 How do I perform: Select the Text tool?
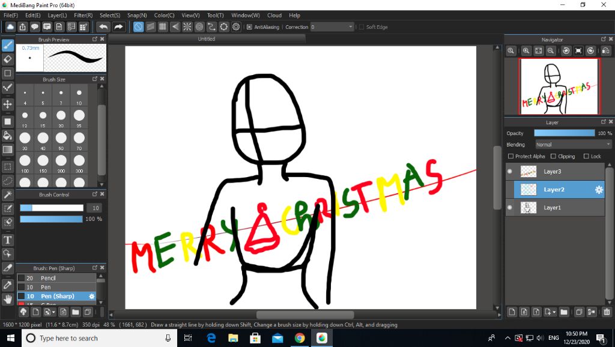tap(7, 240)
